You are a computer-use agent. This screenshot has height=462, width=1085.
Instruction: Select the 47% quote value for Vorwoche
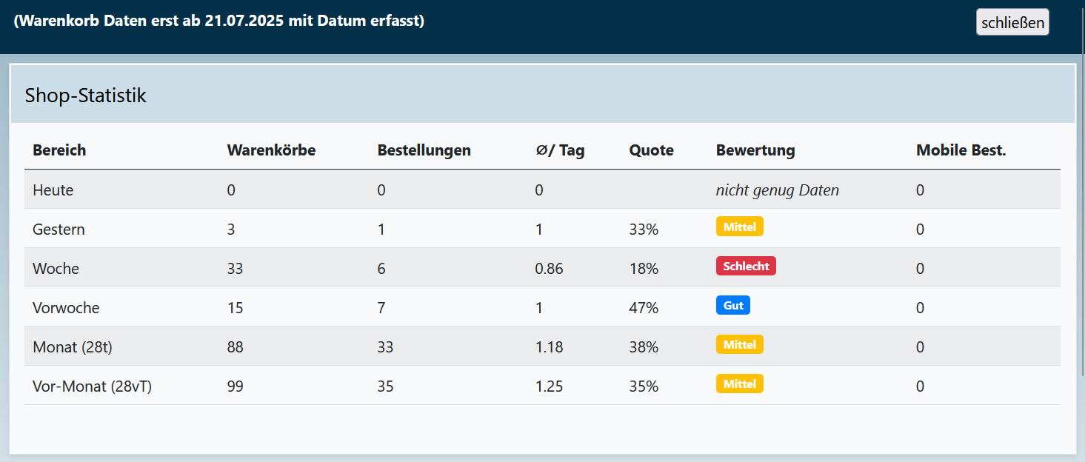[644, 308]
